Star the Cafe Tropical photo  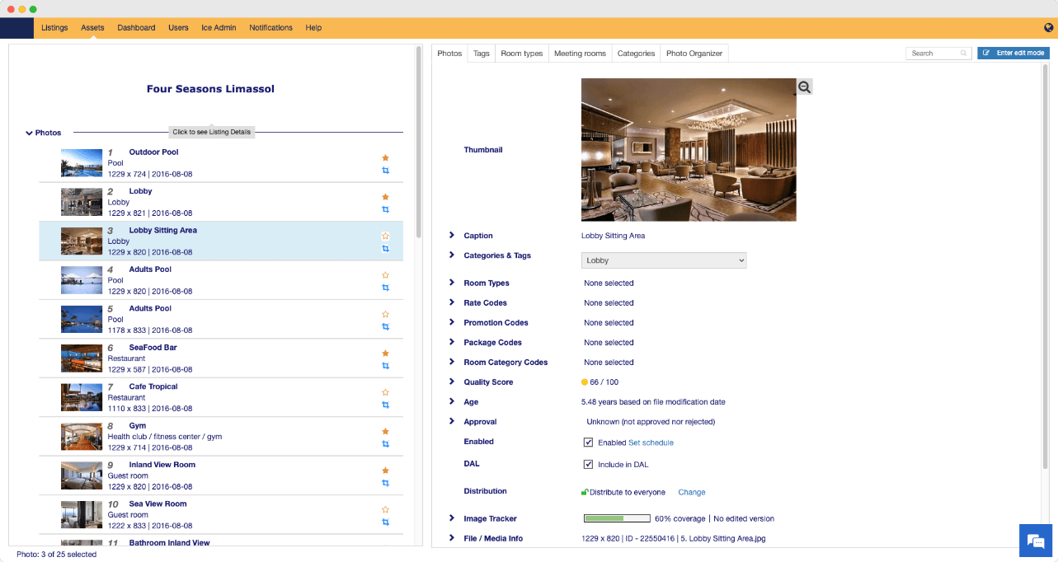[385, 392]
